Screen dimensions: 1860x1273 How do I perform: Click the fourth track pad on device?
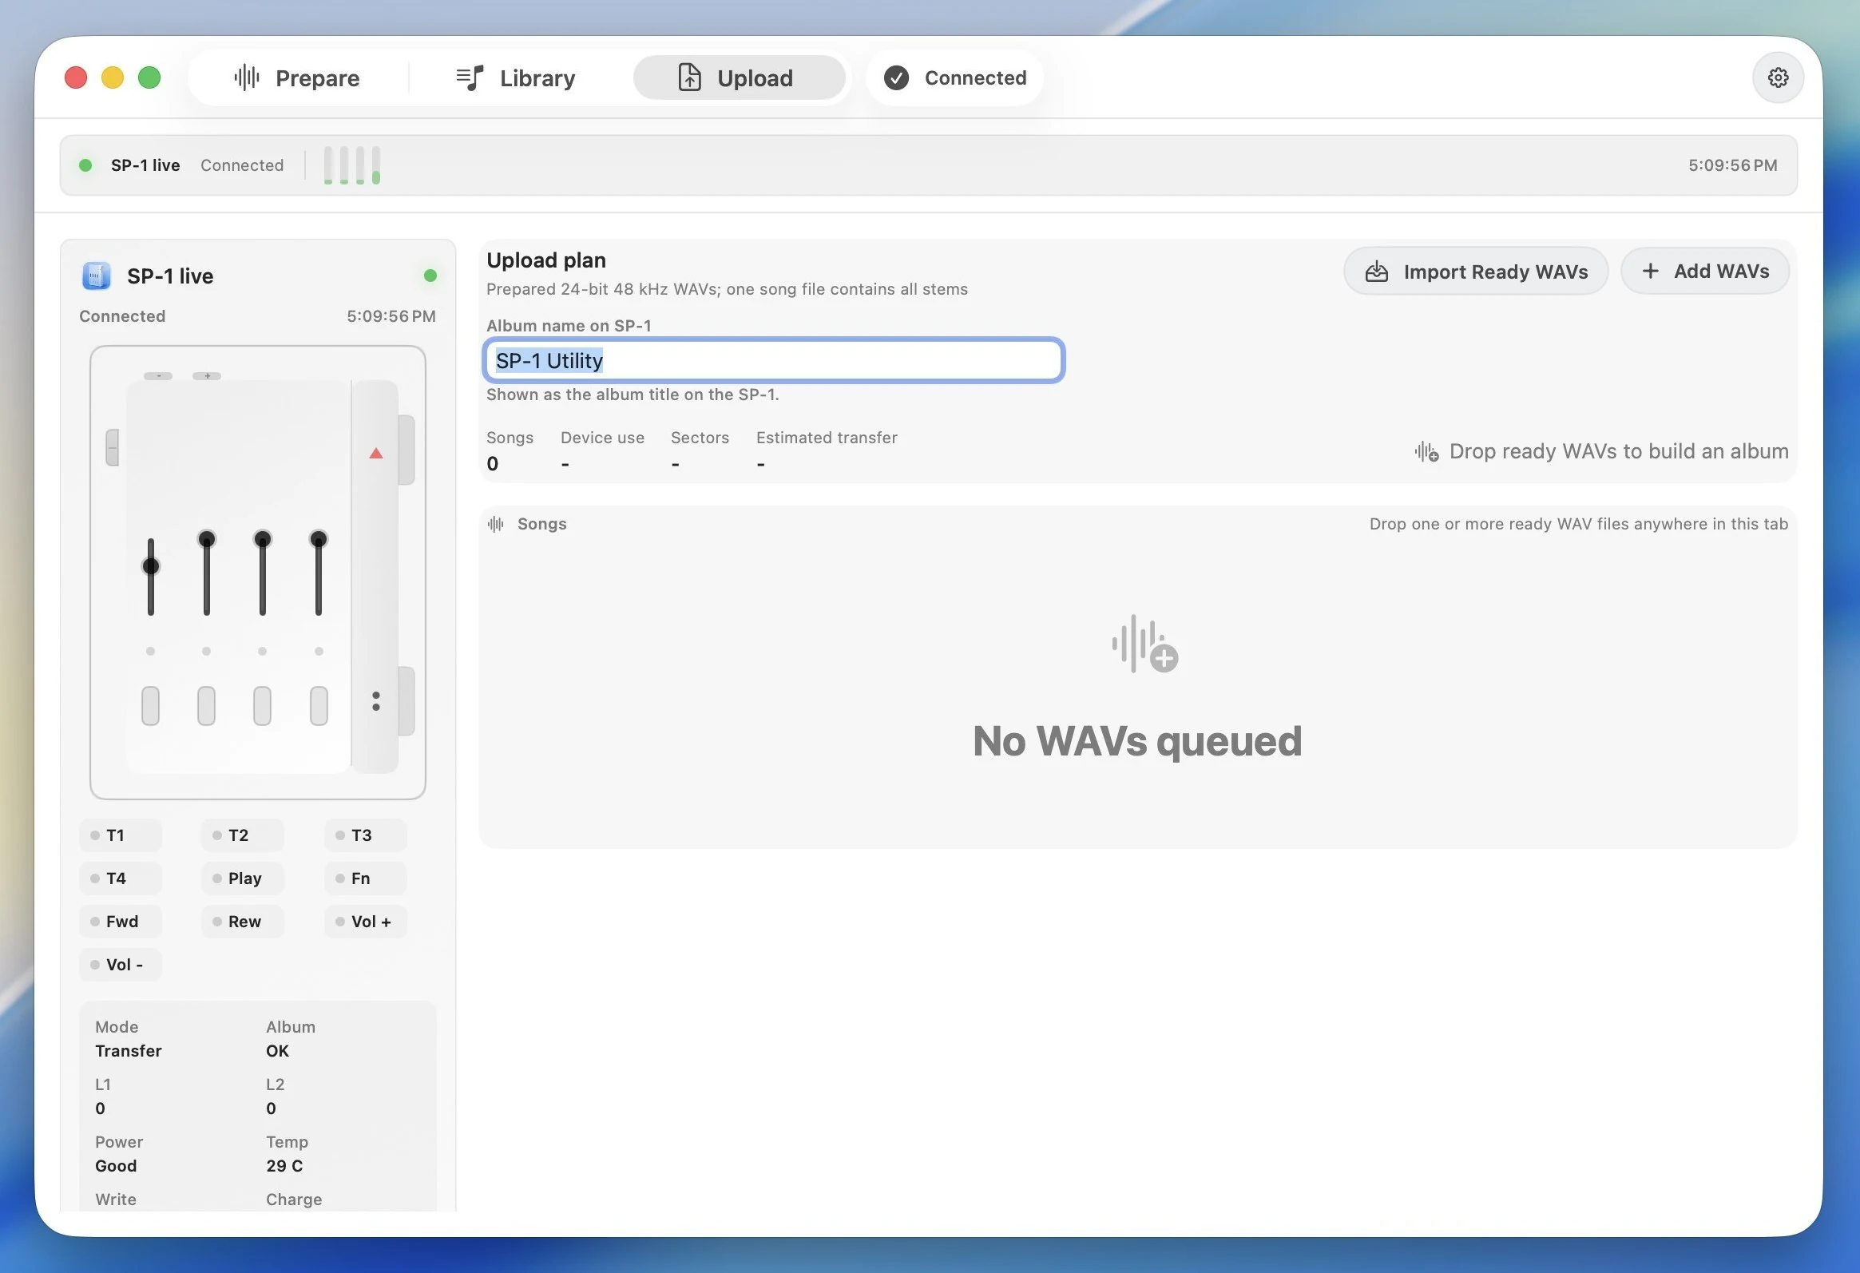(319, 706)
